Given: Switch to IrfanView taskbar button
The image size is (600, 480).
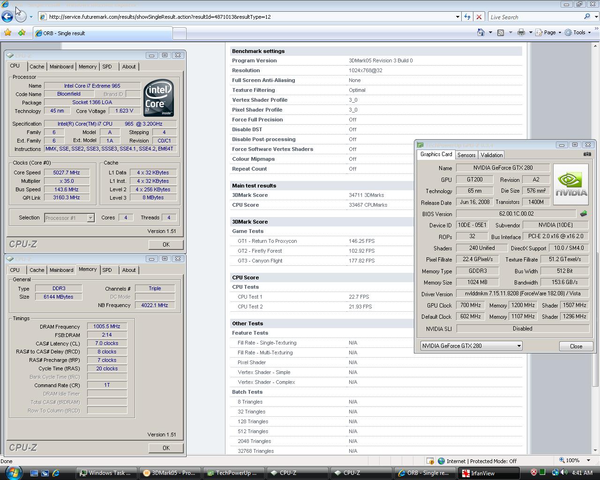Looking at the screenshot, I should 489,473.
